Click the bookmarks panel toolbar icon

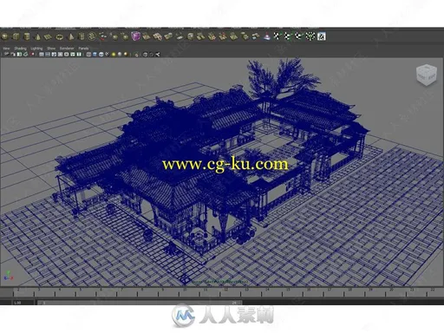tap(19, 55)
